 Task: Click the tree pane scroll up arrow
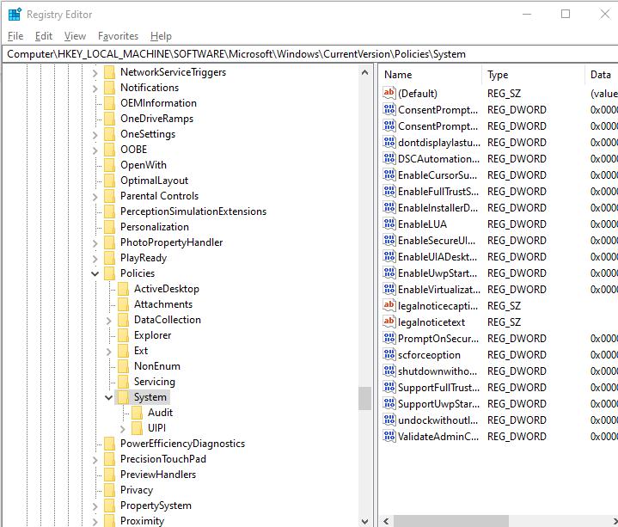[364, 72]
